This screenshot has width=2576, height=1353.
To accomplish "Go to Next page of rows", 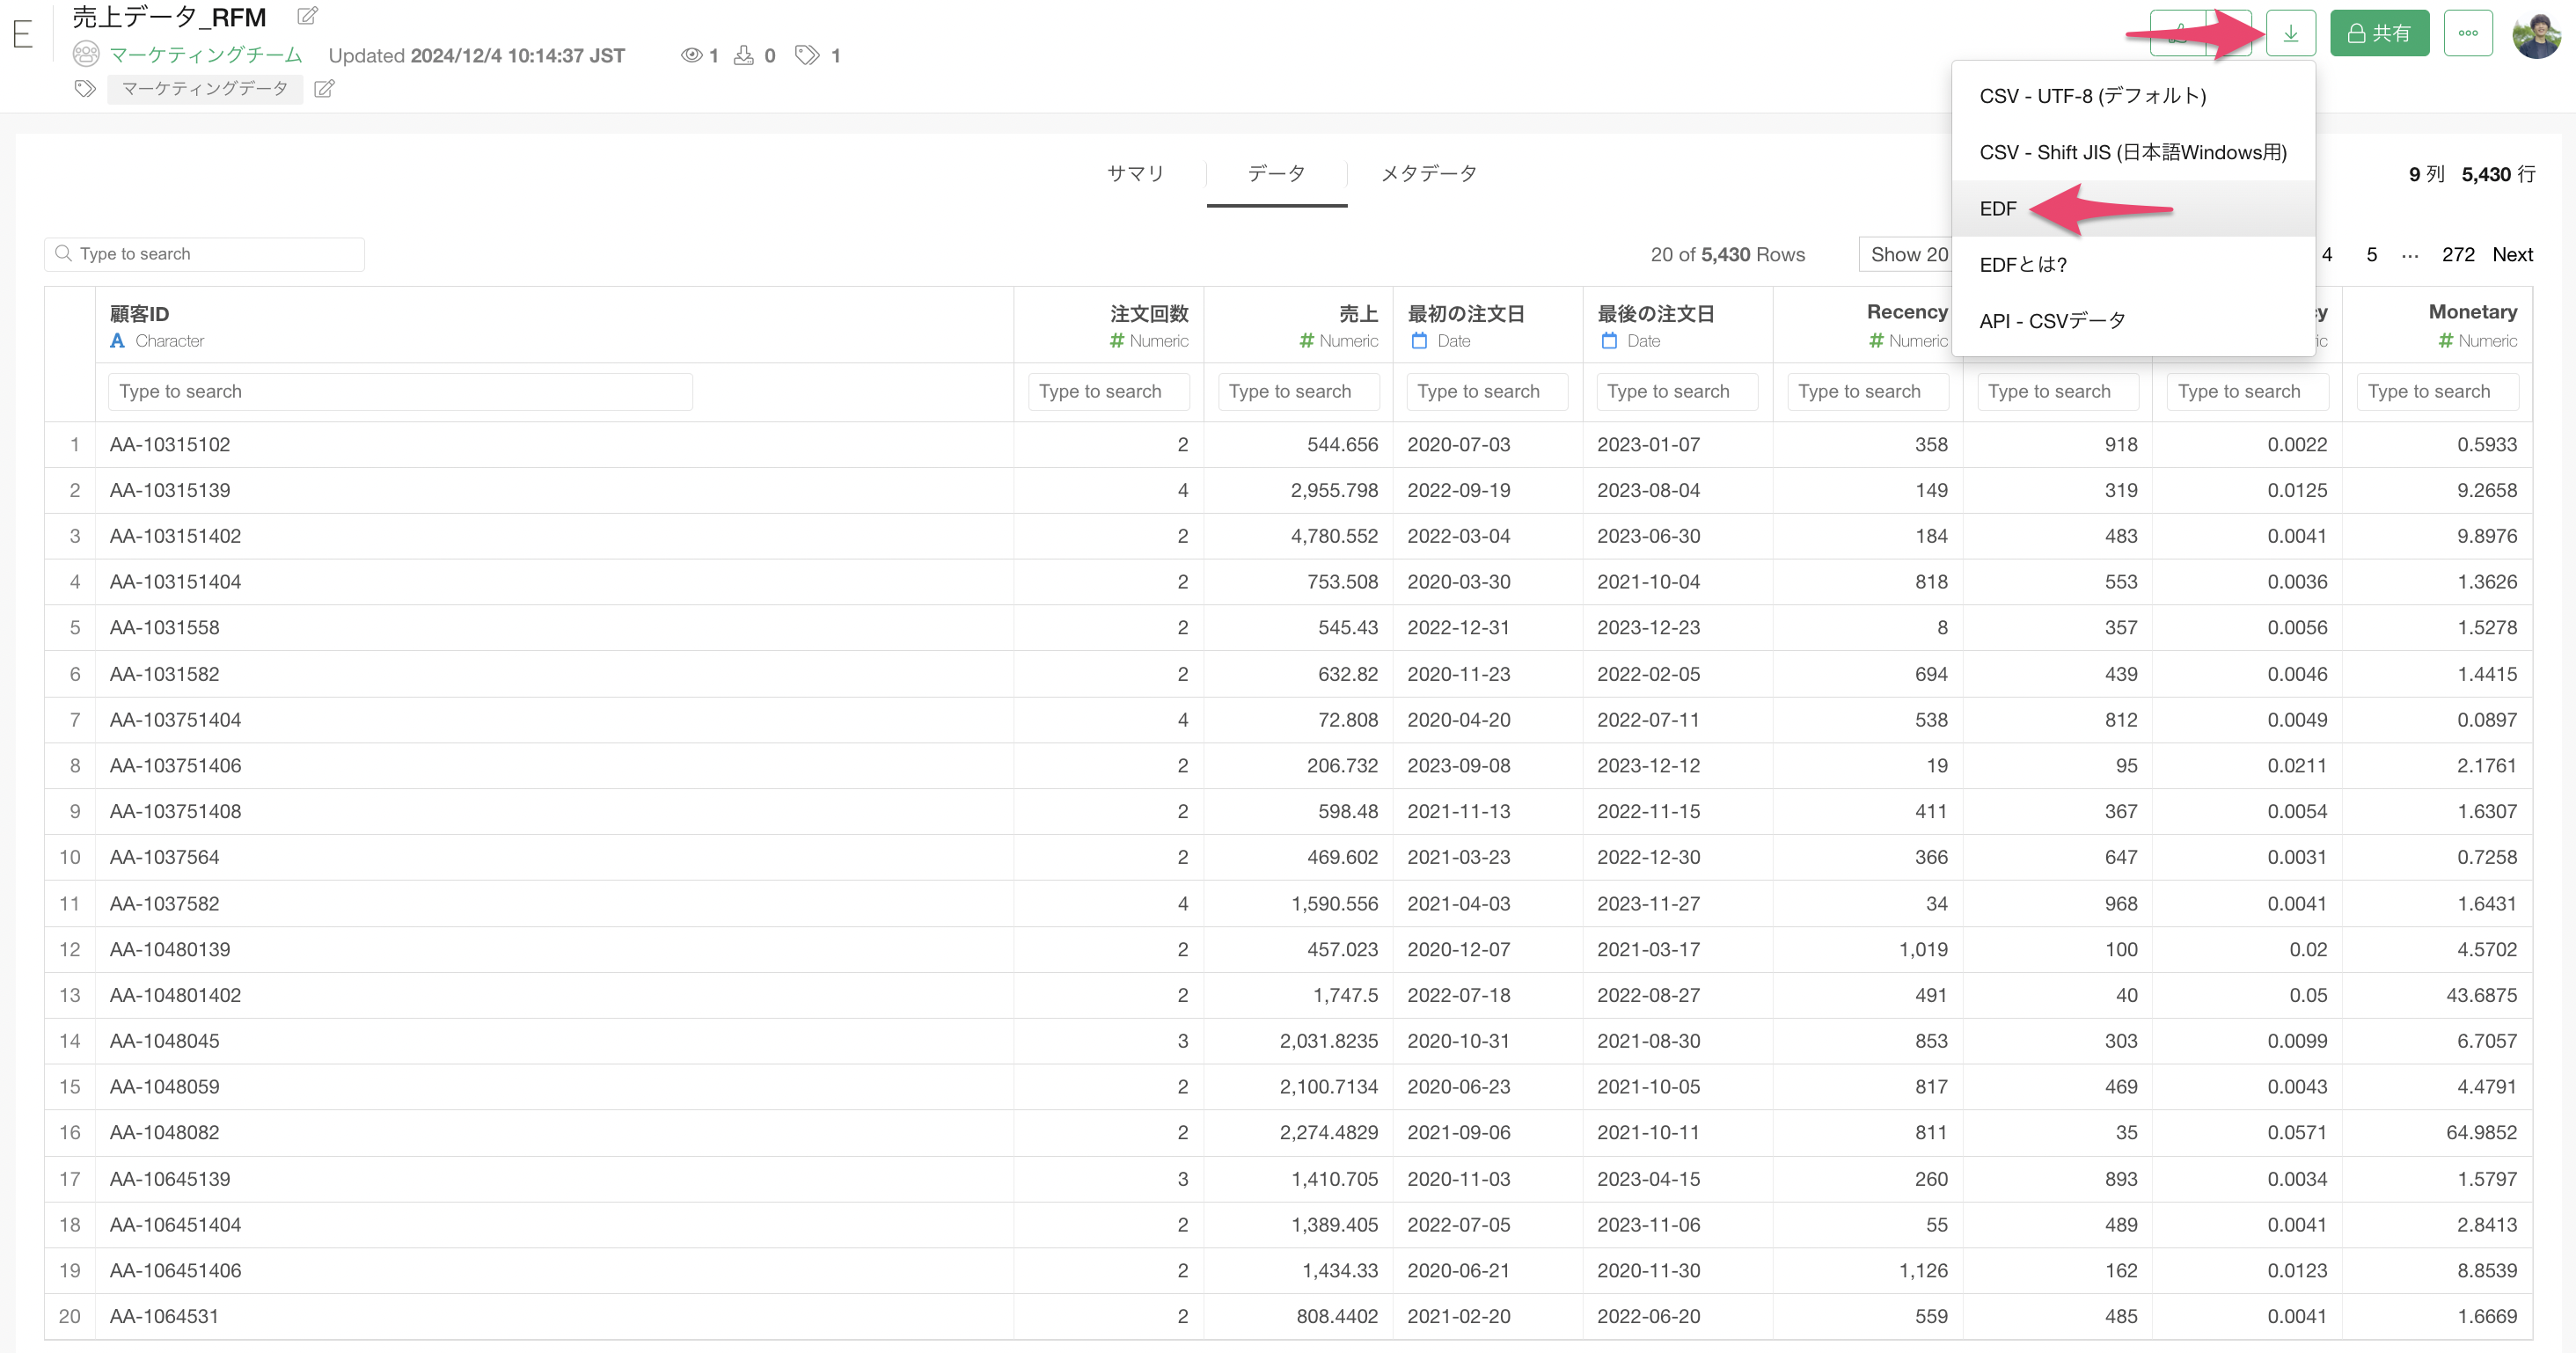I will [x=2511, y=254].
